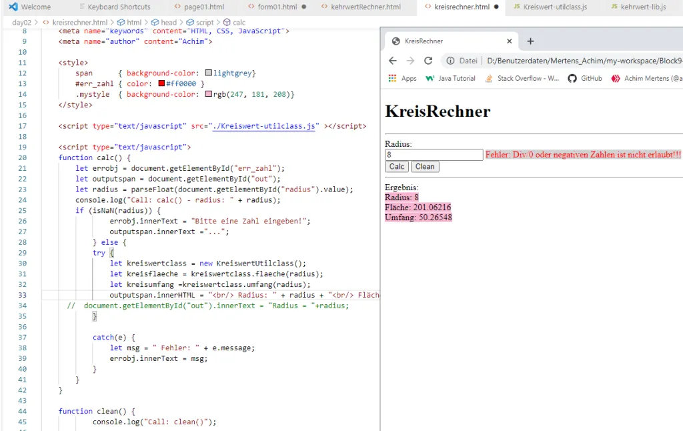This screenshot has width=683, height=431.
Task: Close the KreisRechner browser tab
Action: (509, 41)
